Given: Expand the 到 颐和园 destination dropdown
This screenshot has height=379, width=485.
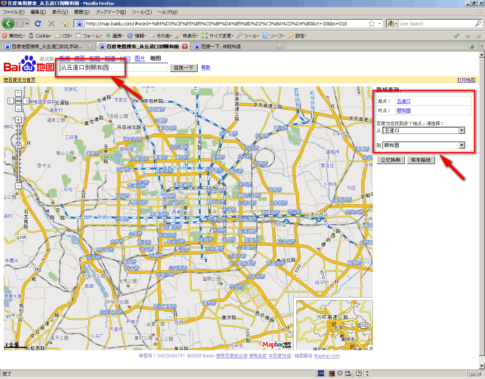Looking at the screenshot, I should tap(462, 145).
